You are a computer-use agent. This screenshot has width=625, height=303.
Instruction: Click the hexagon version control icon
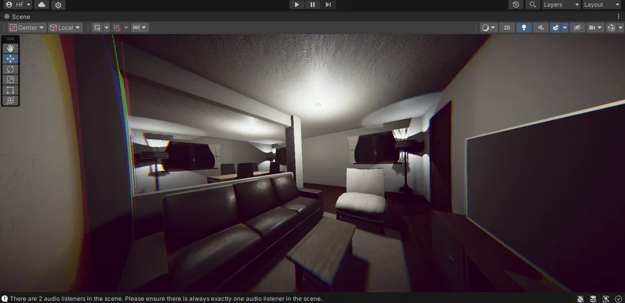[58, 5]
